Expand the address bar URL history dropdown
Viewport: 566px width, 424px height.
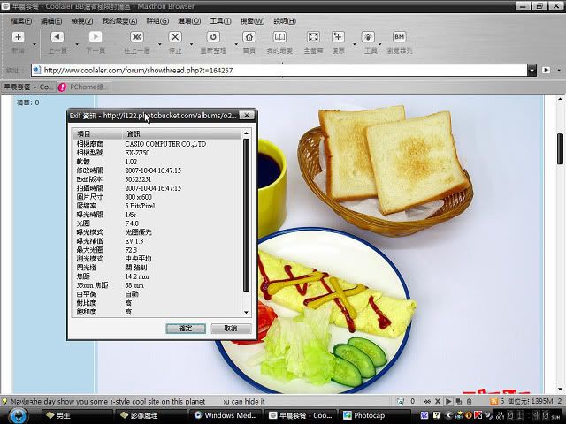click(532, 70)
